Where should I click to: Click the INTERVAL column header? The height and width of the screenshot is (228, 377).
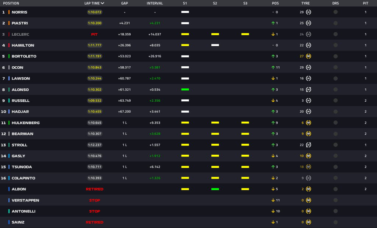155,3
